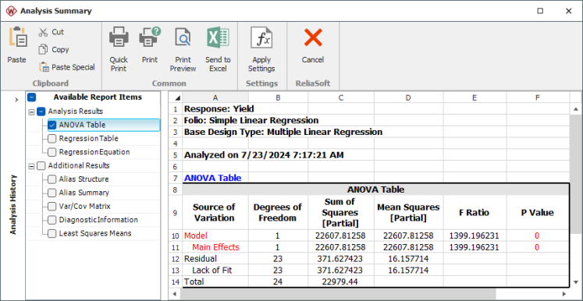Select column F header
This screenshot has width=583, height=301.
[x=538, y=97]
